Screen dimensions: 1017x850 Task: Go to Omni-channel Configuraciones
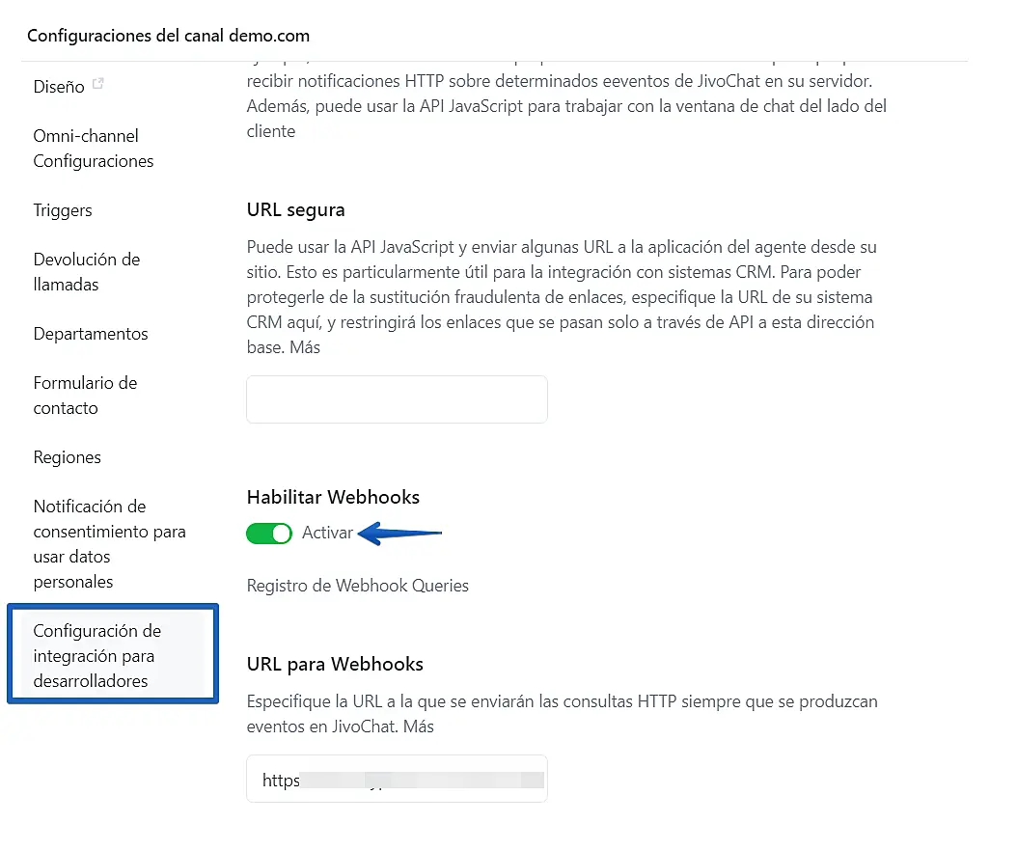point(93,149)
